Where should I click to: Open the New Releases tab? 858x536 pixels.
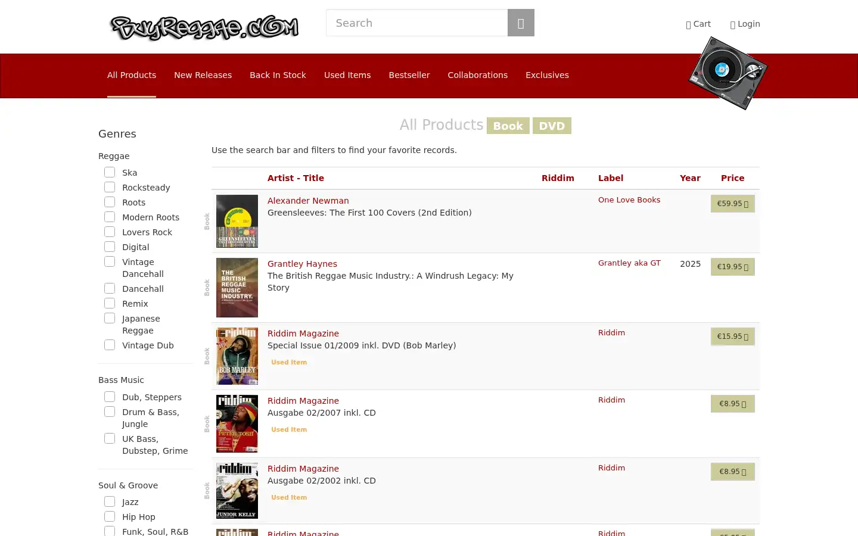(x=203, y=75)
